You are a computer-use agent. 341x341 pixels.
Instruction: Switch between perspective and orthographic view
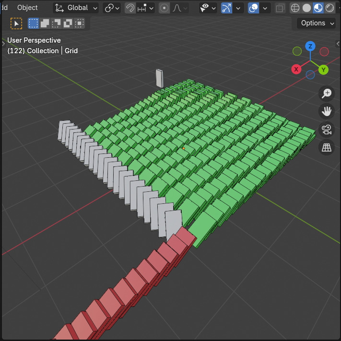(327, 147)
